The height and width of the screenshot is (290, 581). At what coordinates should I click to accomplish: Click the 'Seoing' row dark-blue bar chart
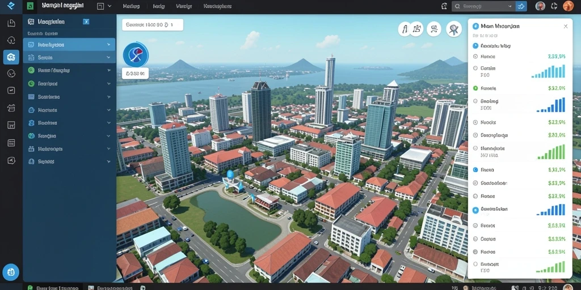[x=551, y=105]
